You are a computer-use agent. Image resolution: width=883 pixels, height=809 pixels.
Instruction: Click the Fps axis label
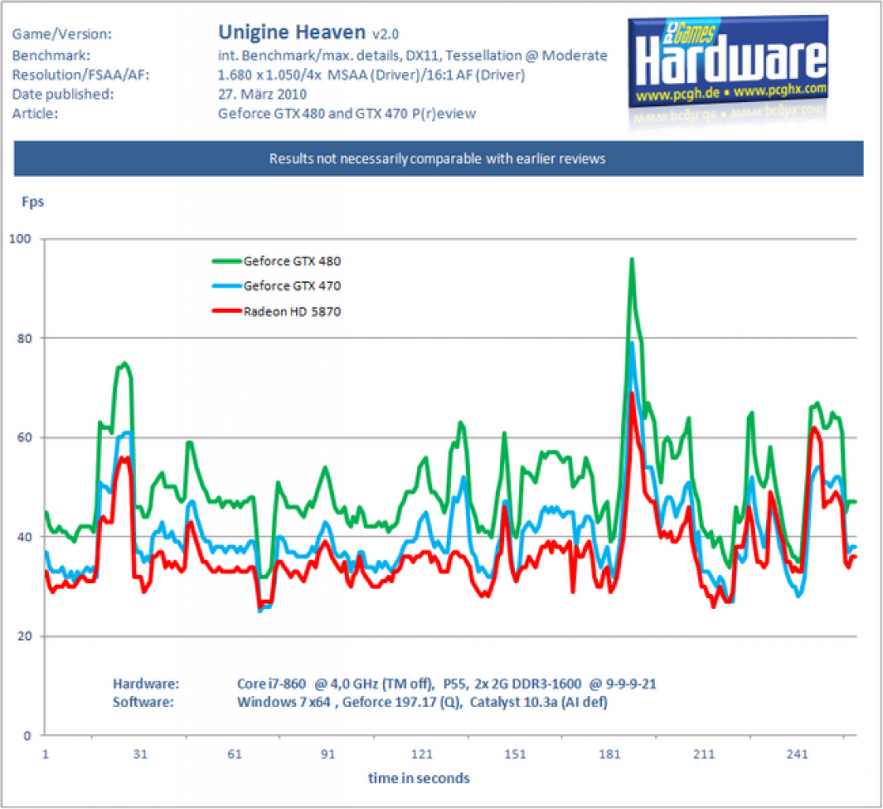(x=32, y=201)
